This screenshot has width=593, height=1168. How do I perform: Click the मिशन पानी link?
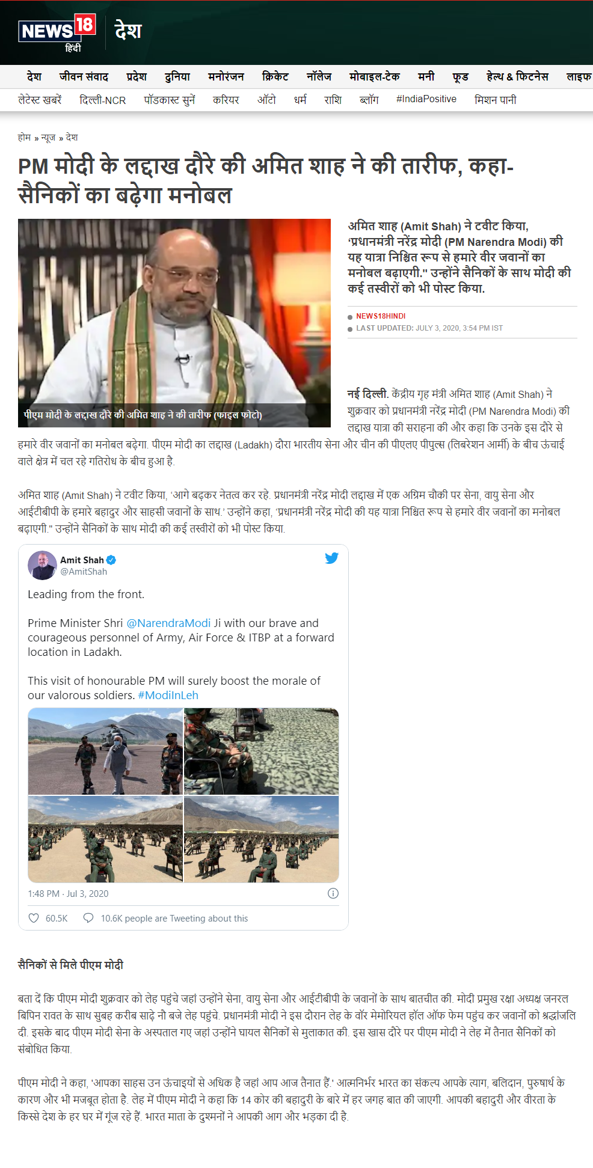(496, 100)
